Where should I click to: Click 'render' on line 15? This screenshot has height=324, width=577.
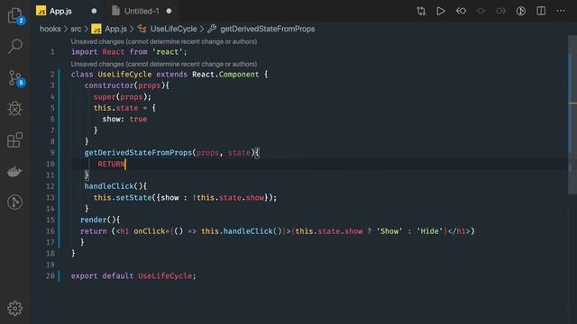click(93, 220)
